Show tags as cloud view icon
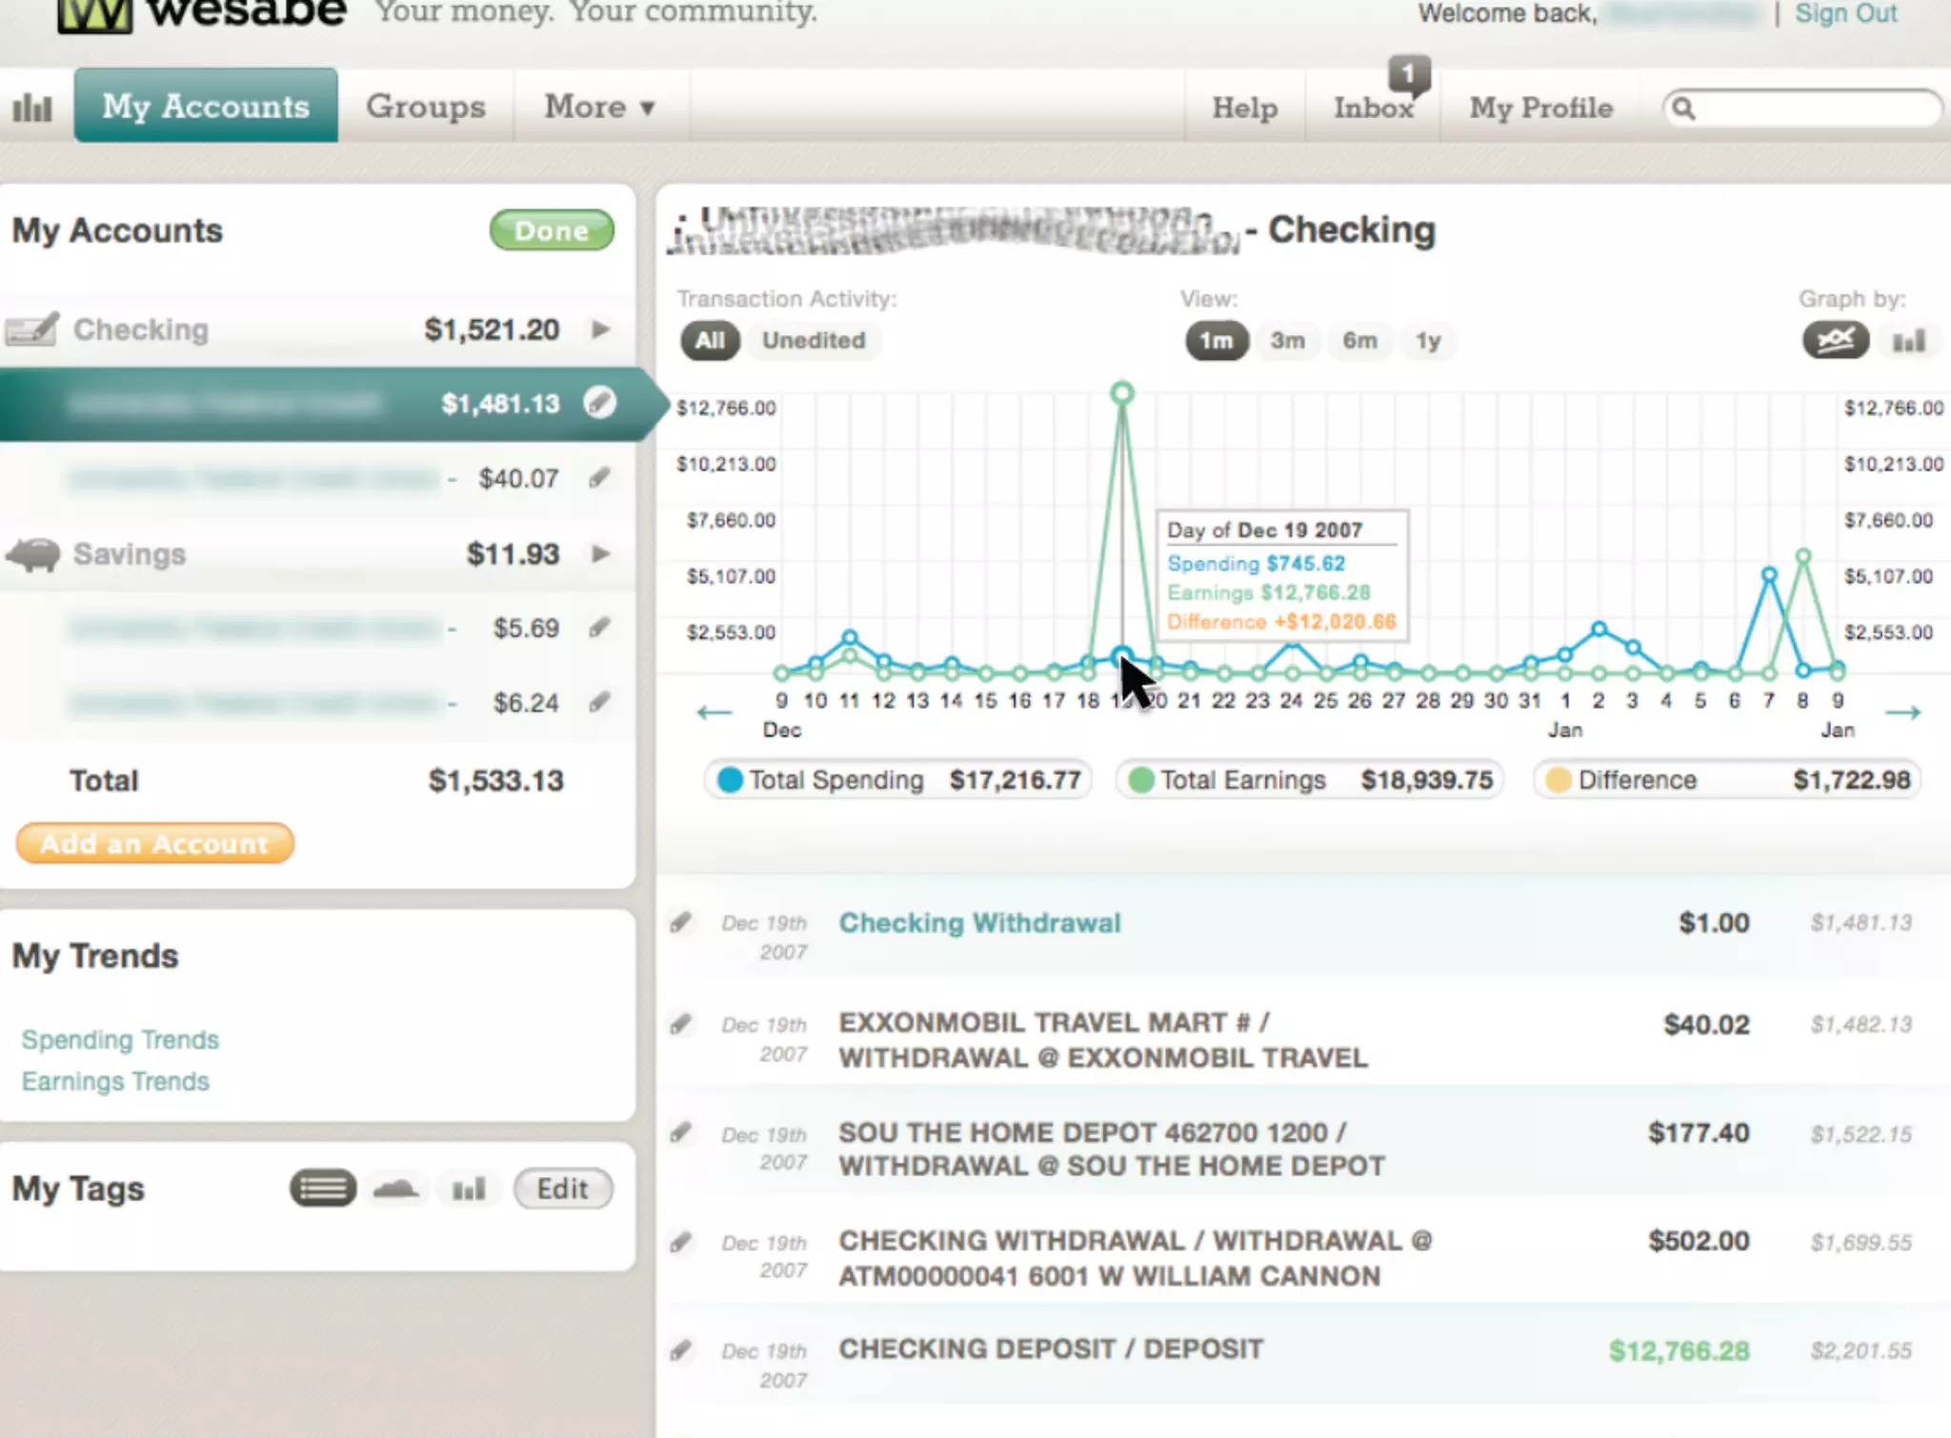 pos(395,1188)
